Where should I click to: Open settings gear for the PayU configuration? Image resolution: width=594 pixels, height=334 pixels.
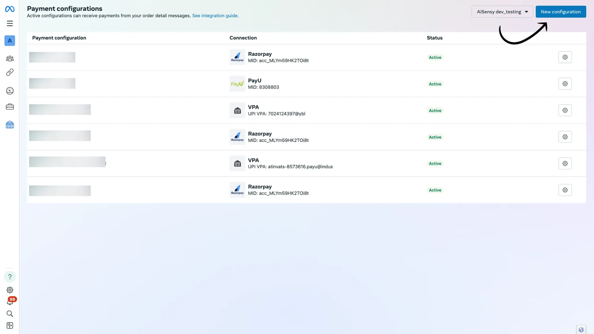pyautogui.click(x=565, y=83)
